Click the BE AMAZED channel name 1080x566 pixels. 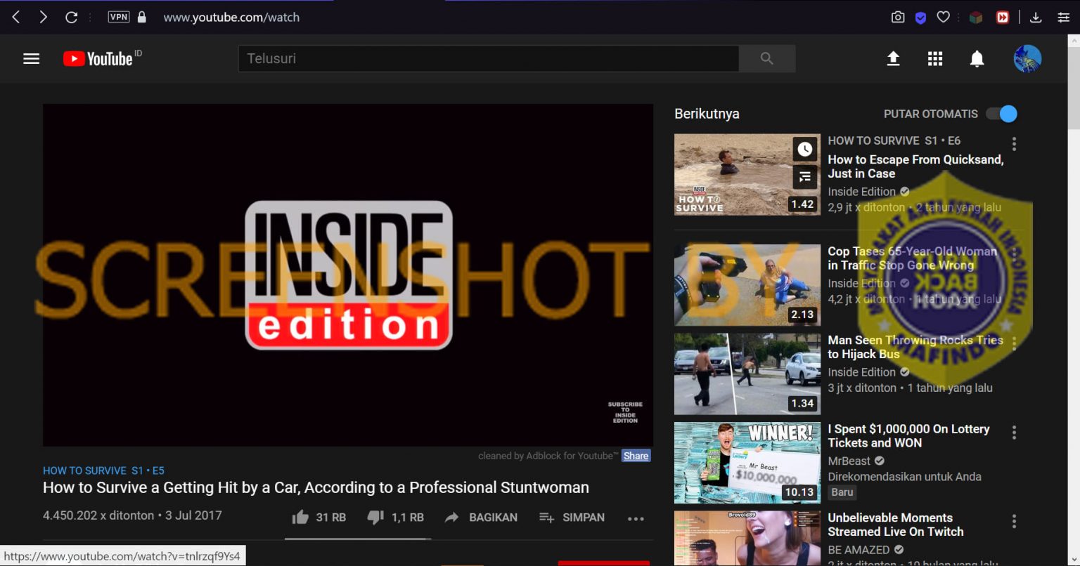(x=859, y=550)
